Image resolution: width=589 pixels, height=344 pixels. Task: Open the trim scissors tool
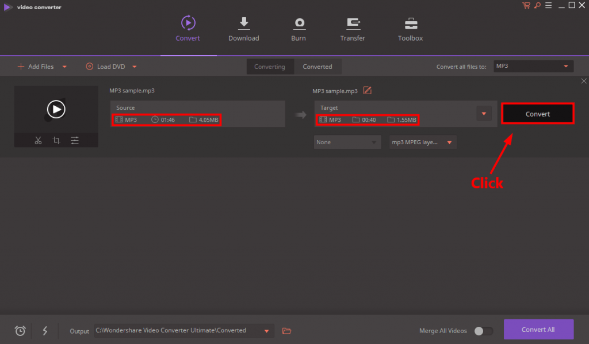[38, 140]
